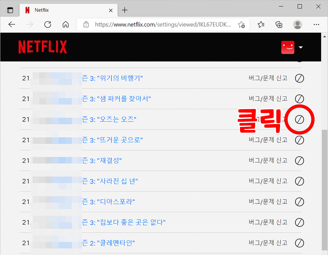This screenshot has height=255, width=328.
Task: Hide the "클레멘타인" episode from history
Action: tap(299, 243)
